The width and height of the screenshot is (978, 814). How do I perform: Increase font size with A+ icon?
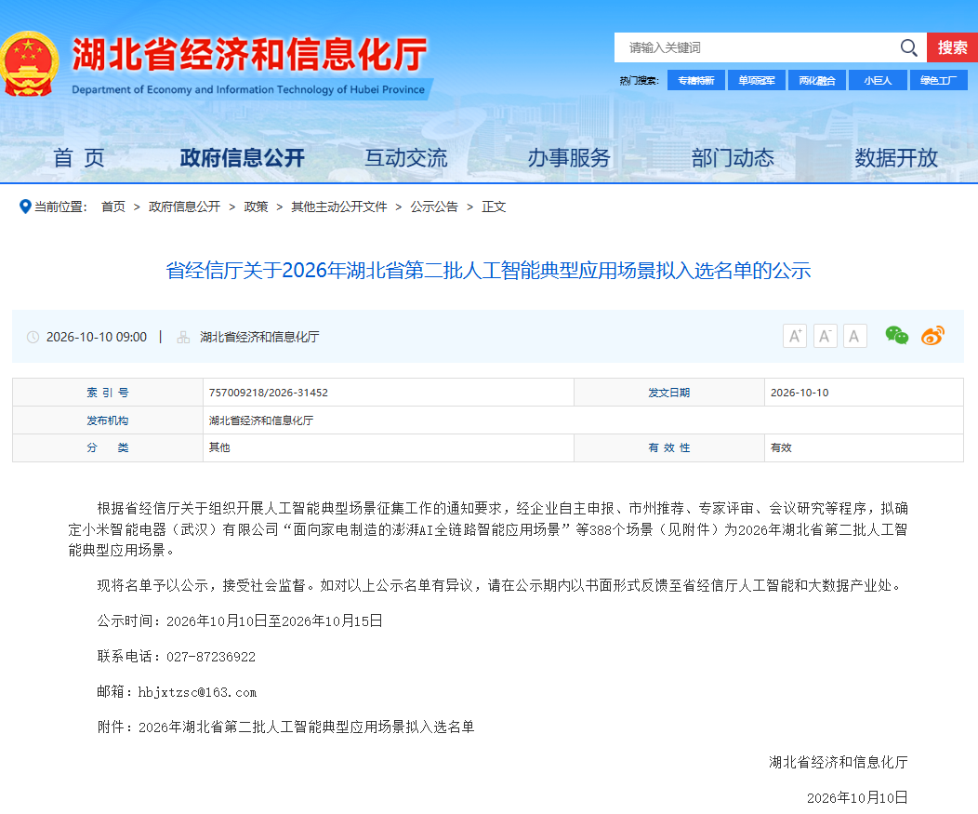pyautogui.click(x=795, y=337)
